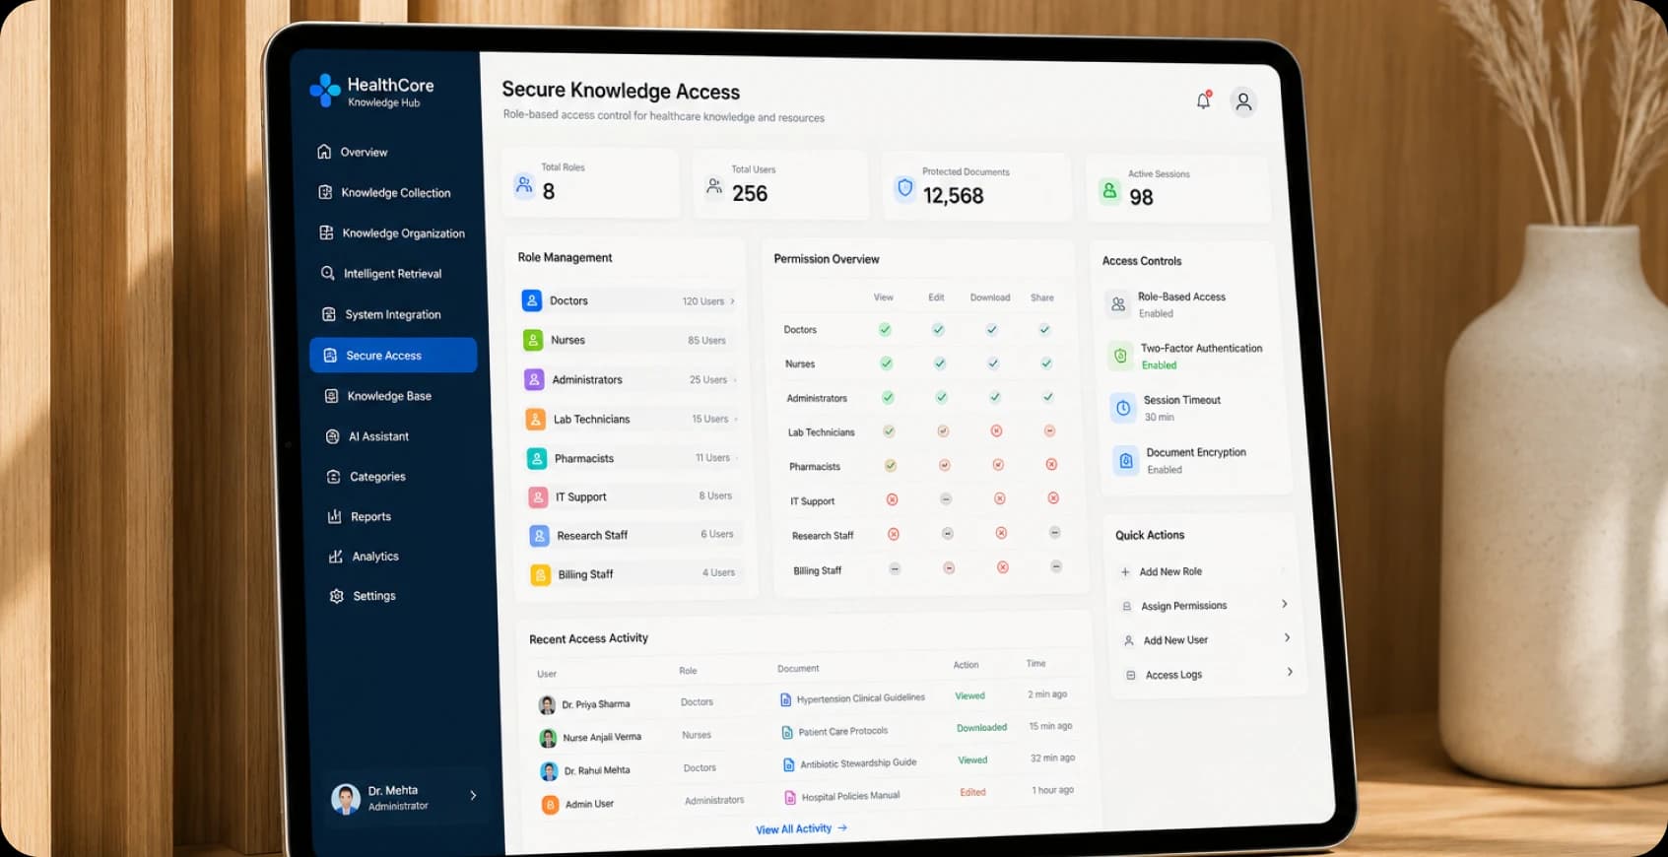Click the Hospital Policies Manual document icon
The image size is (1668, 857).
coord(790,797)
